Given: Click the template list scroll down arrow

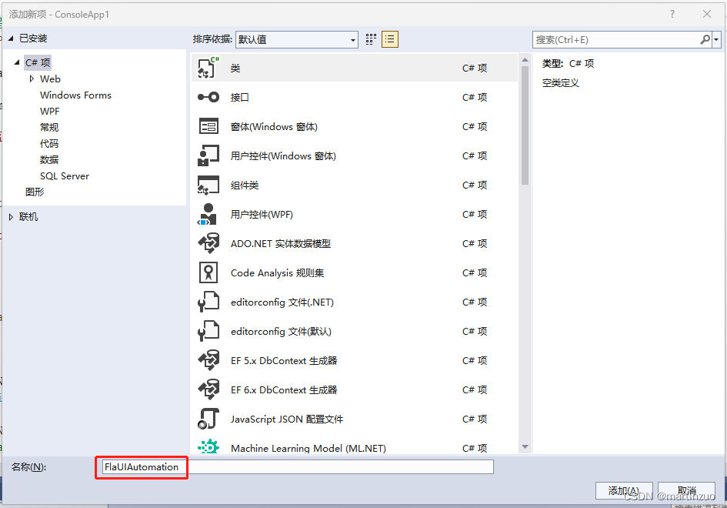Looking at the screenshot, I should [525, 446].
